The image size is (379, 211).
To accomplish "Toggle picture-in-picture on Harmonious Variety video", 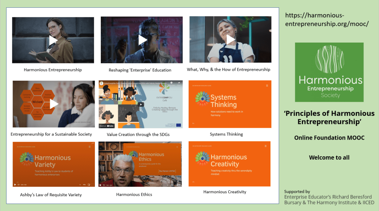I will click(89, 184).
